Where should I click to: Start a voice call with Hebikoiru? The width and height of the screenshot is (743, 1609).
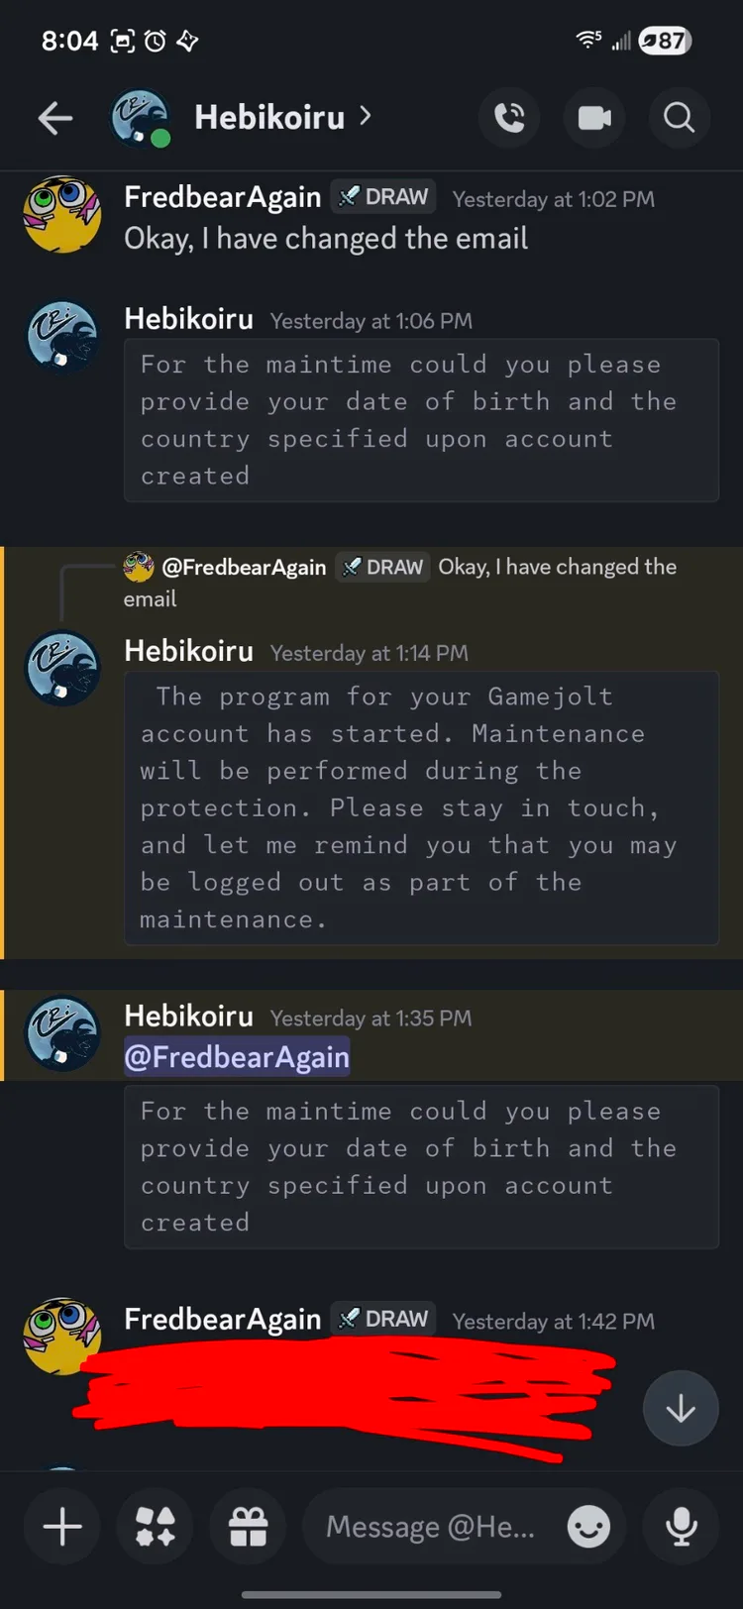(509, 119)
